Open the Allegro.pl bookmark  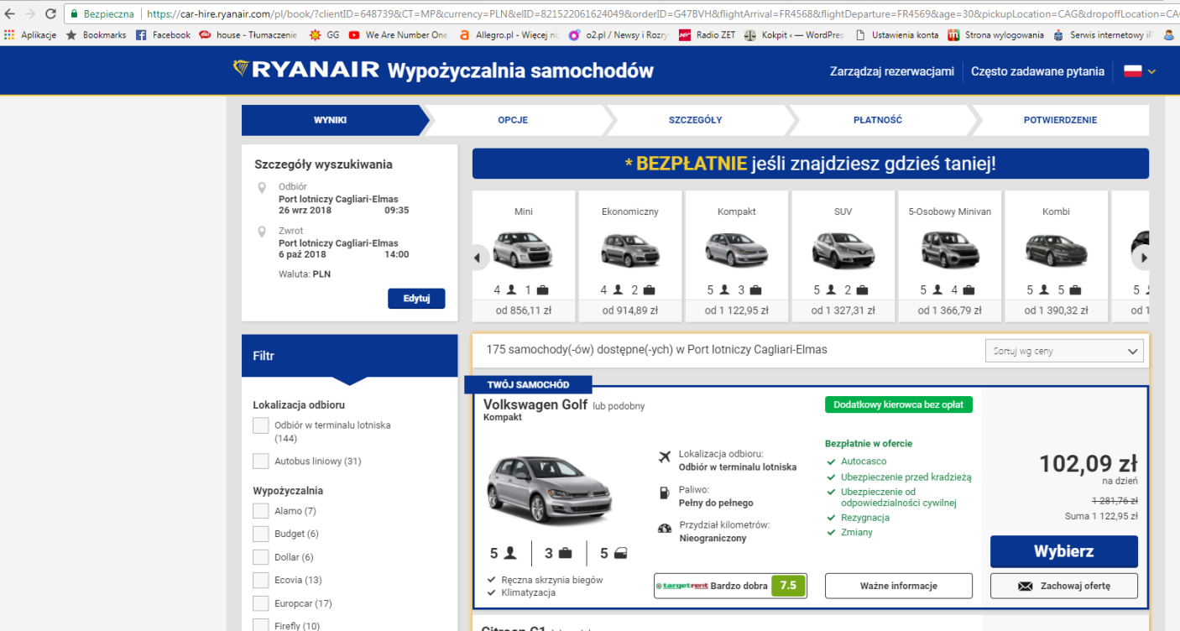[509, 35]
